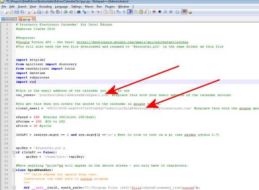
Task: Print the document using the toolbar printer icon
Action: [x=39, y=12]
